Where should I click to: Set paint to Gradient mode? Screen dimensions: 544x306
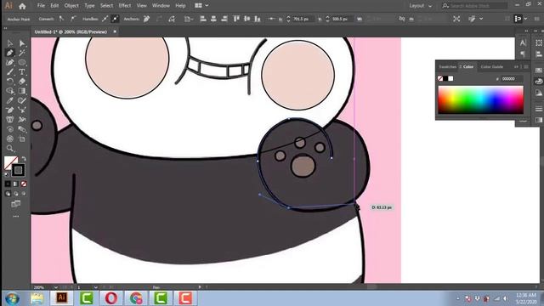(x=15, y=184)
